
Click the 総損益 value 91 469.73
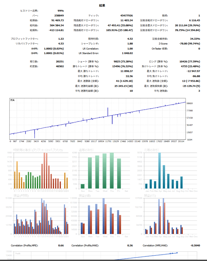[55, 20]
